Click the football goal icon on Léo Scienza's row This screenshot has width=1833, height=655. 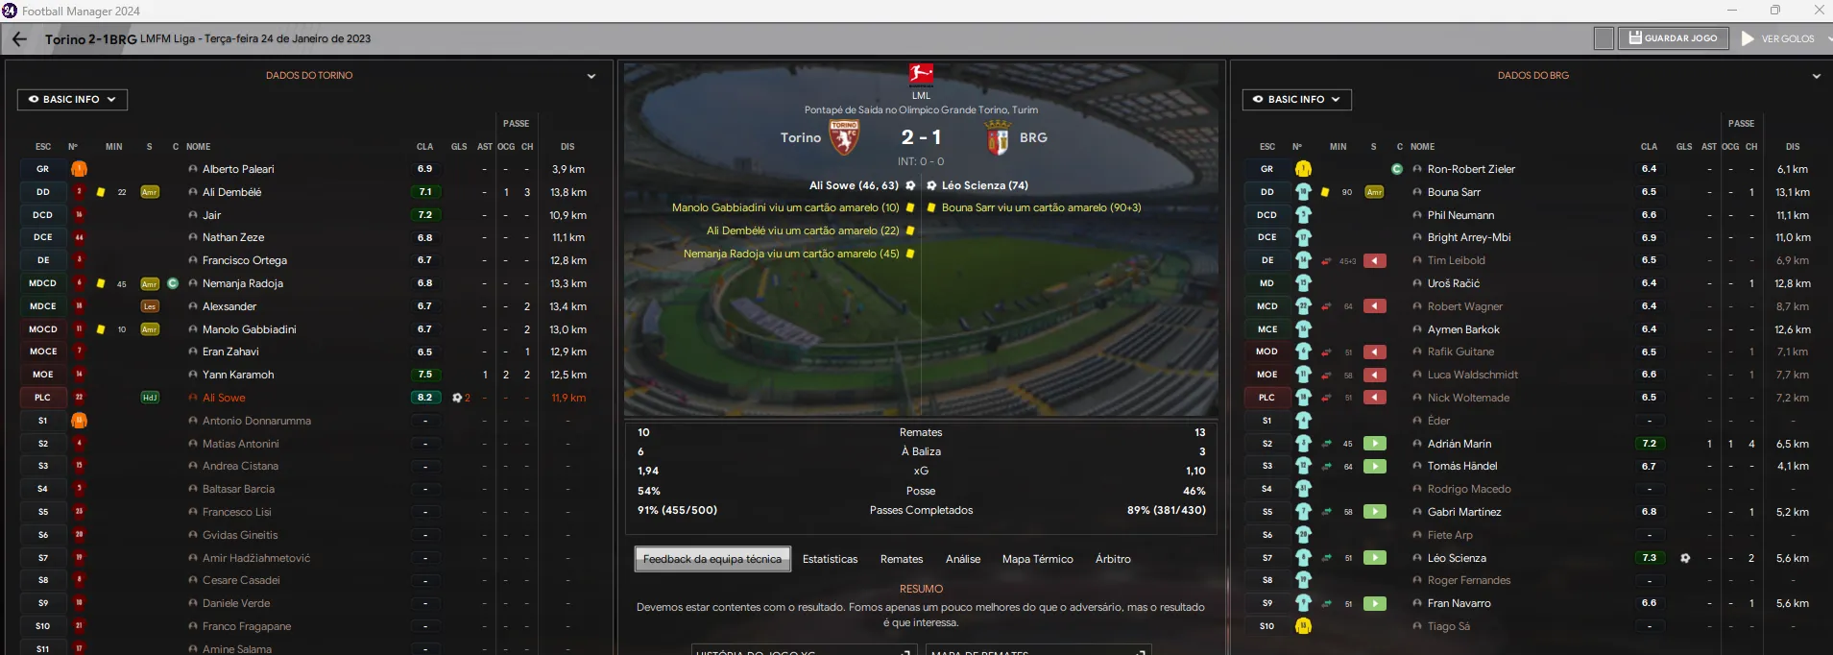click(x=1685, y=558)
